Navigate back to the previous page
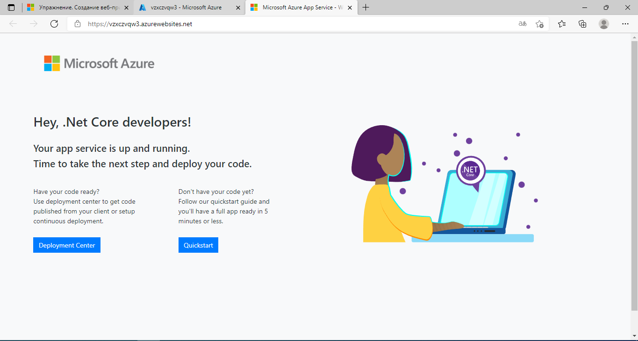 (13, 24)
